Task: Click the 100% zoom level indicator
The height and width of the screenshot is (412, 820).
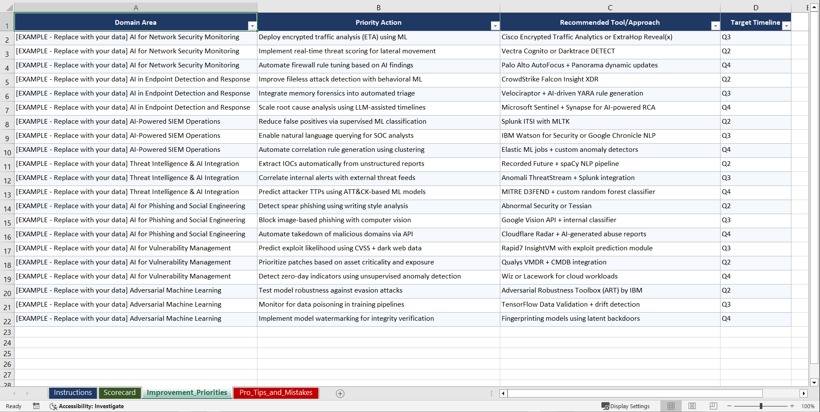Action: [808, 406]
